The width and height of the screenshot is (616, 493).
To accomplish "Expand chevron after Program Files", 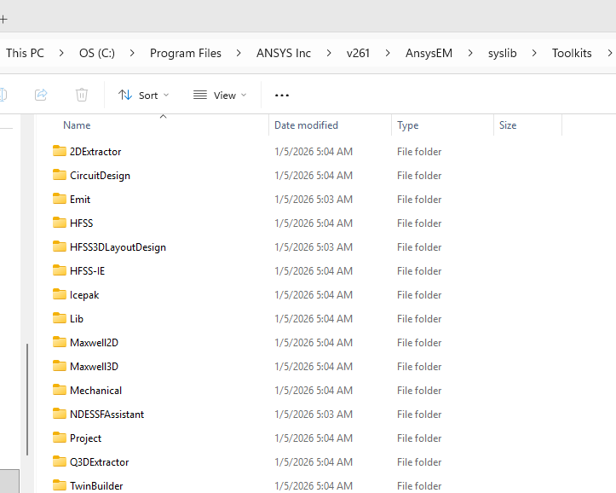I will point(239,53).
